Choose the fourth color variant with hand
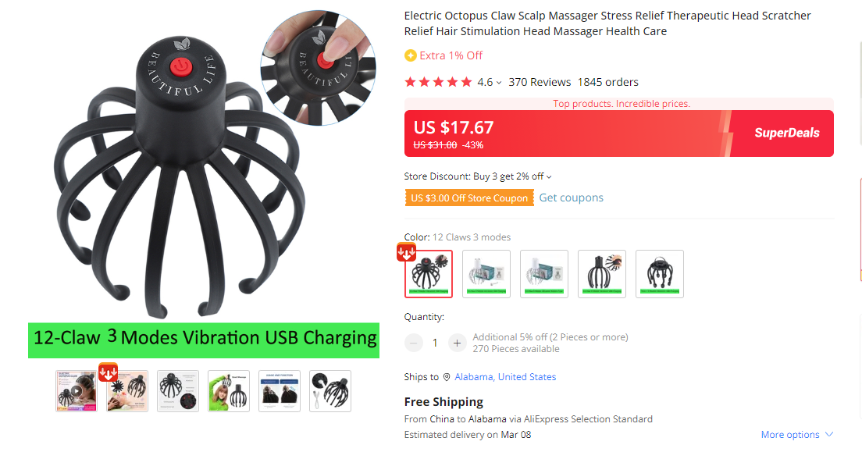 pyautogui.click(x=602, y=274)
